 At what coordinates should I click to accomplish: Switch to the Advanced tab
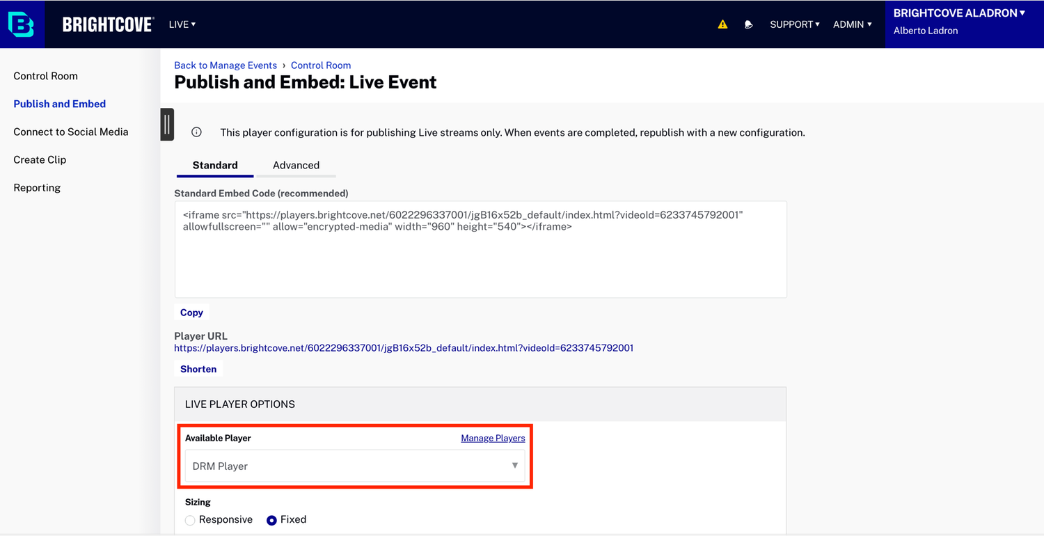[296, 165]
